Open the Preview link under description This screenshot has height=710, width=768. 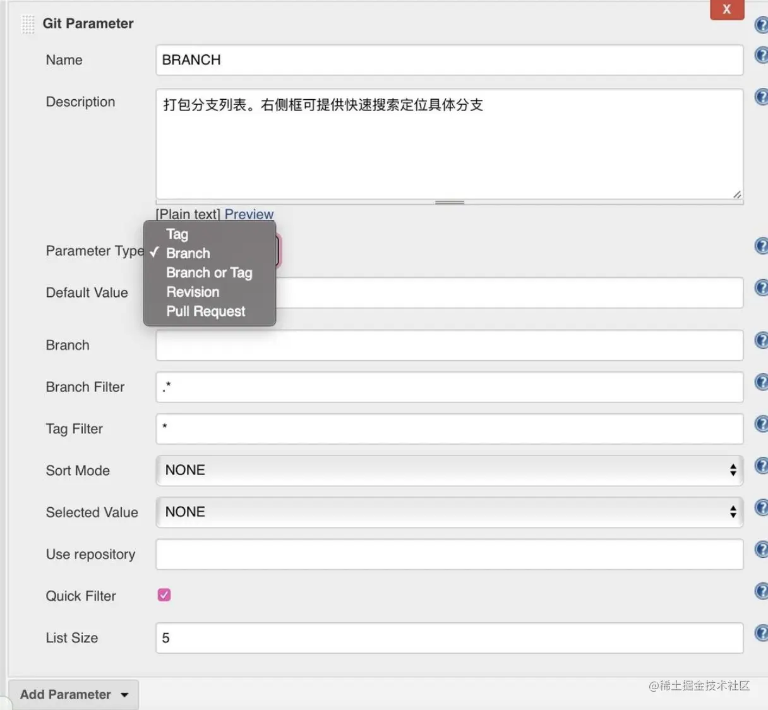(x=249, y=214)
